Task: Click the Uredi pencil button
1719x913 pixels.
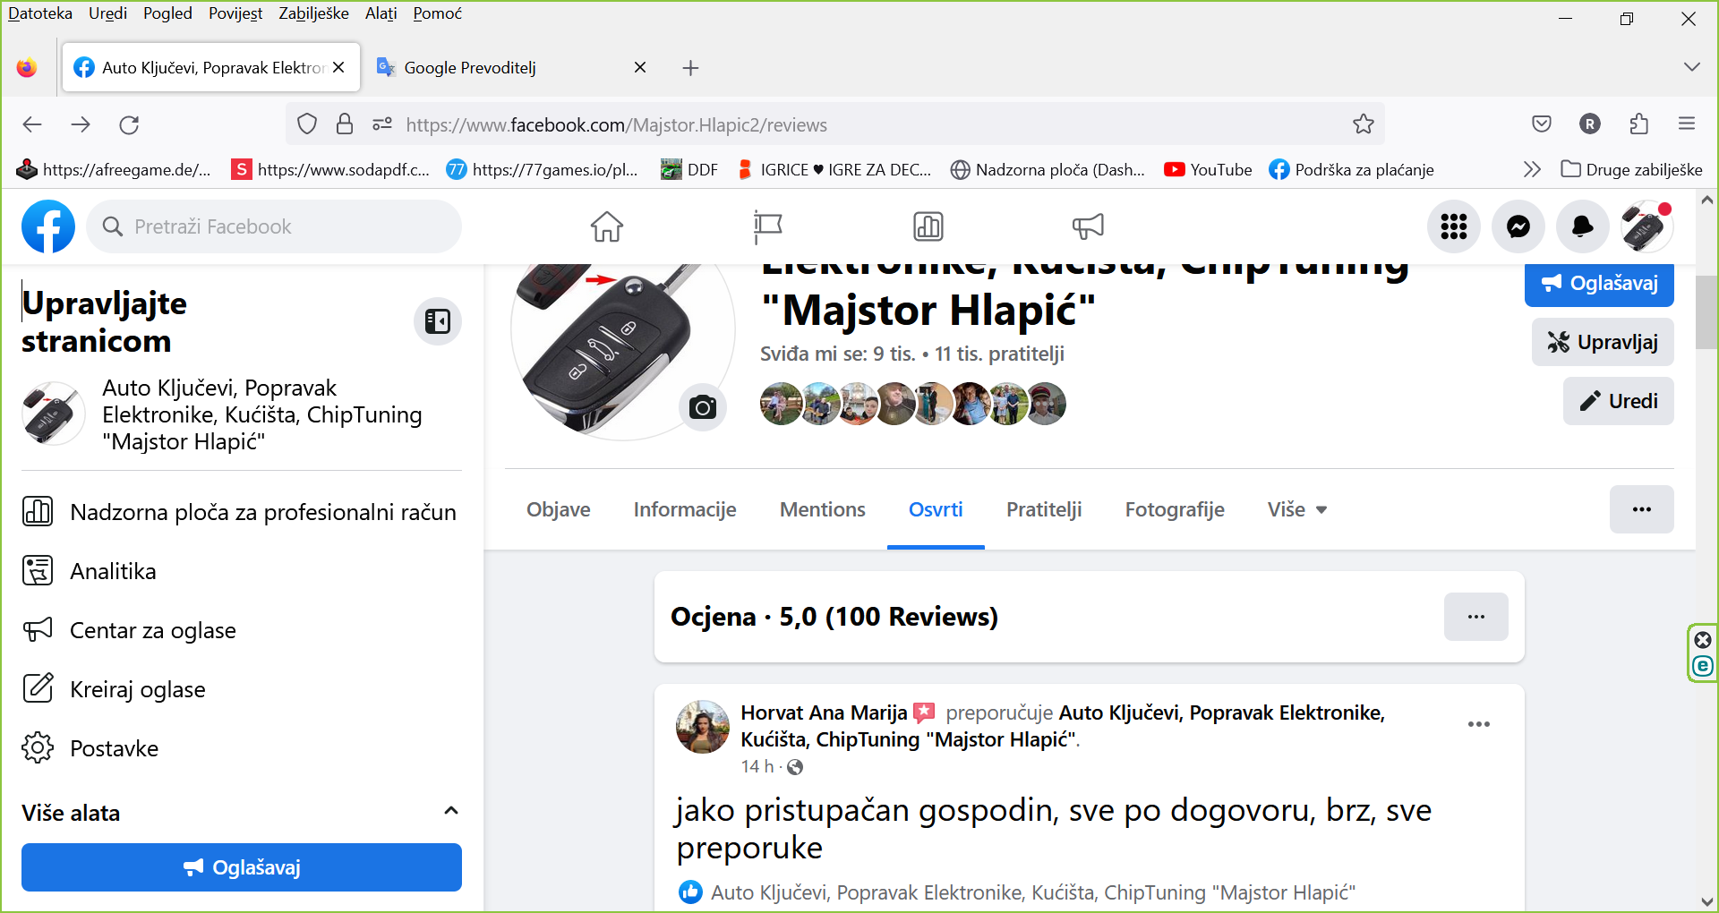Action: click(x=1619, y=401)
